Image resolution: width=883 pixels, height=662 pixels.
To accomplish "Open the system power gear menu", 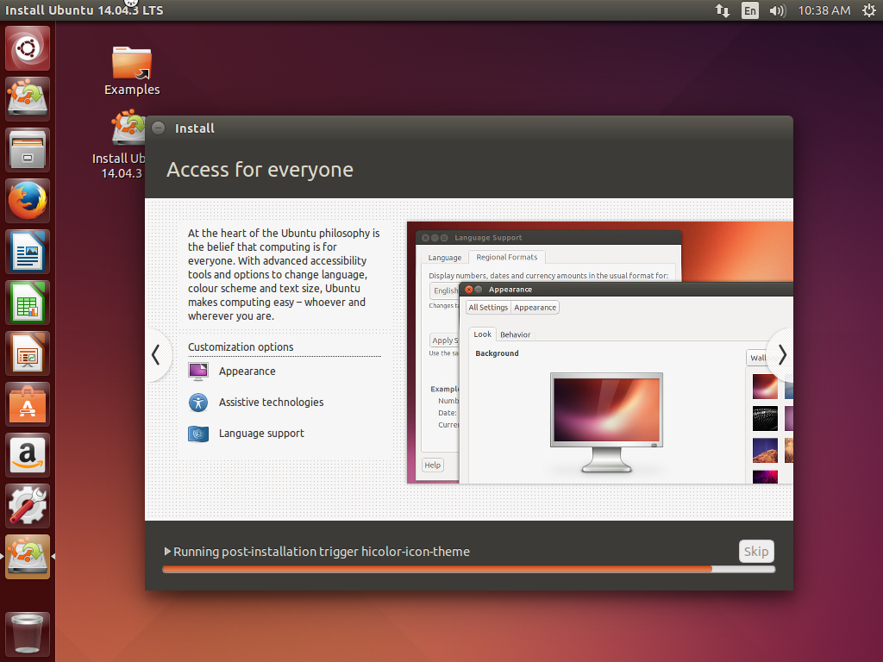I will [869, 10].
